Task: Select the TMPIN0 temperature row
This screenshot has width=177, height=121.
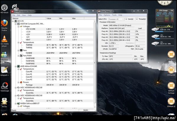Action: [53, 45]
